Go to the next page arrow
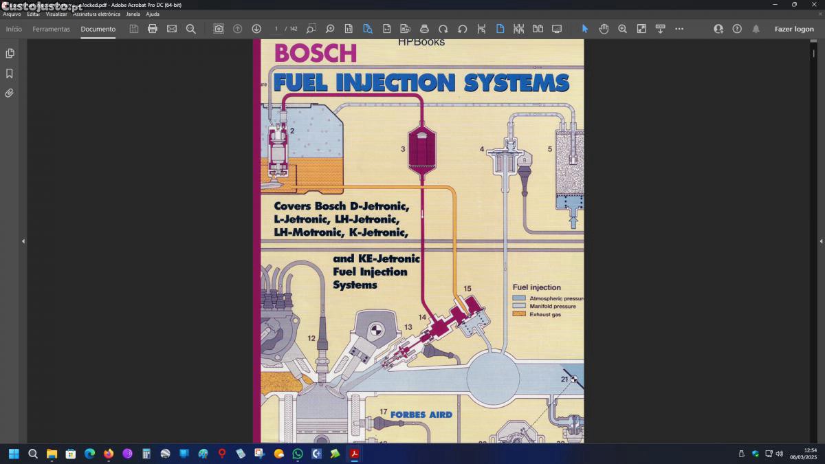825x464 pixels. (256, 29)
